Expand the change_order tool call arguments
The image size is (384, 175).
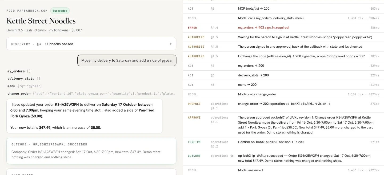(91, 93)
